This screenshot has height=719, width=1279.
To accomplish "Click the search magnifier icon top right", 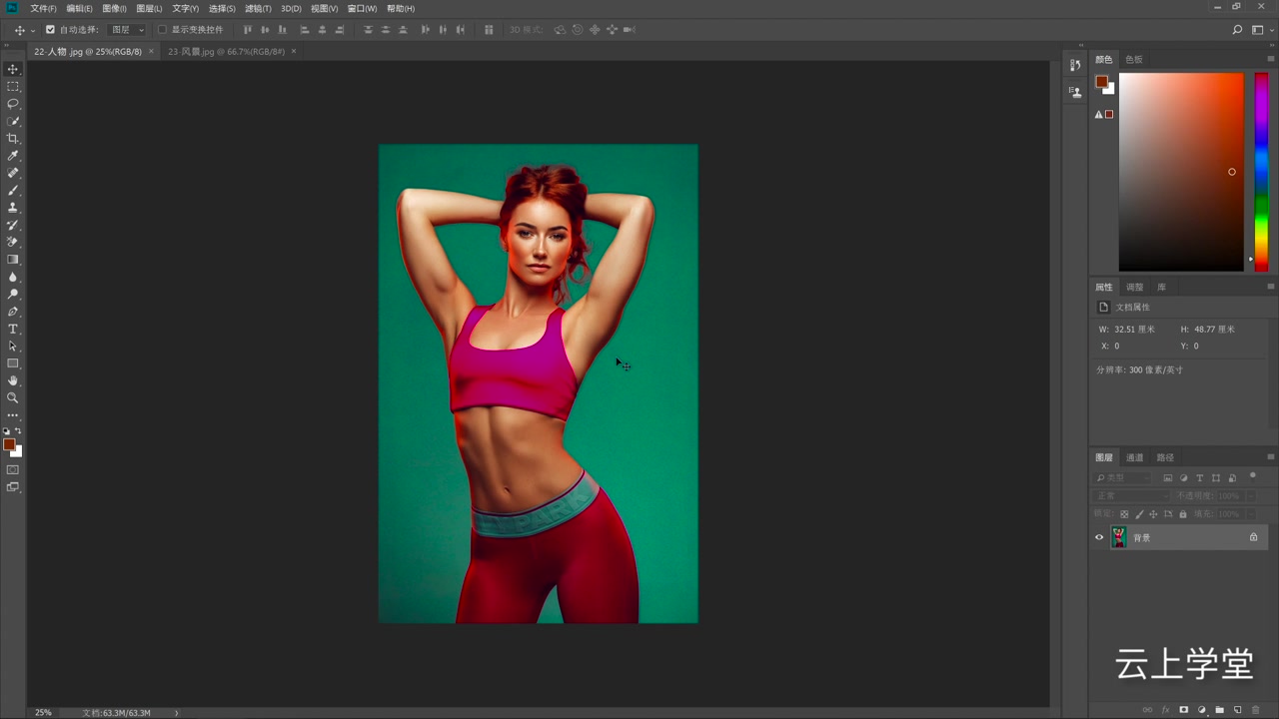I will [x=1237, y=30].
